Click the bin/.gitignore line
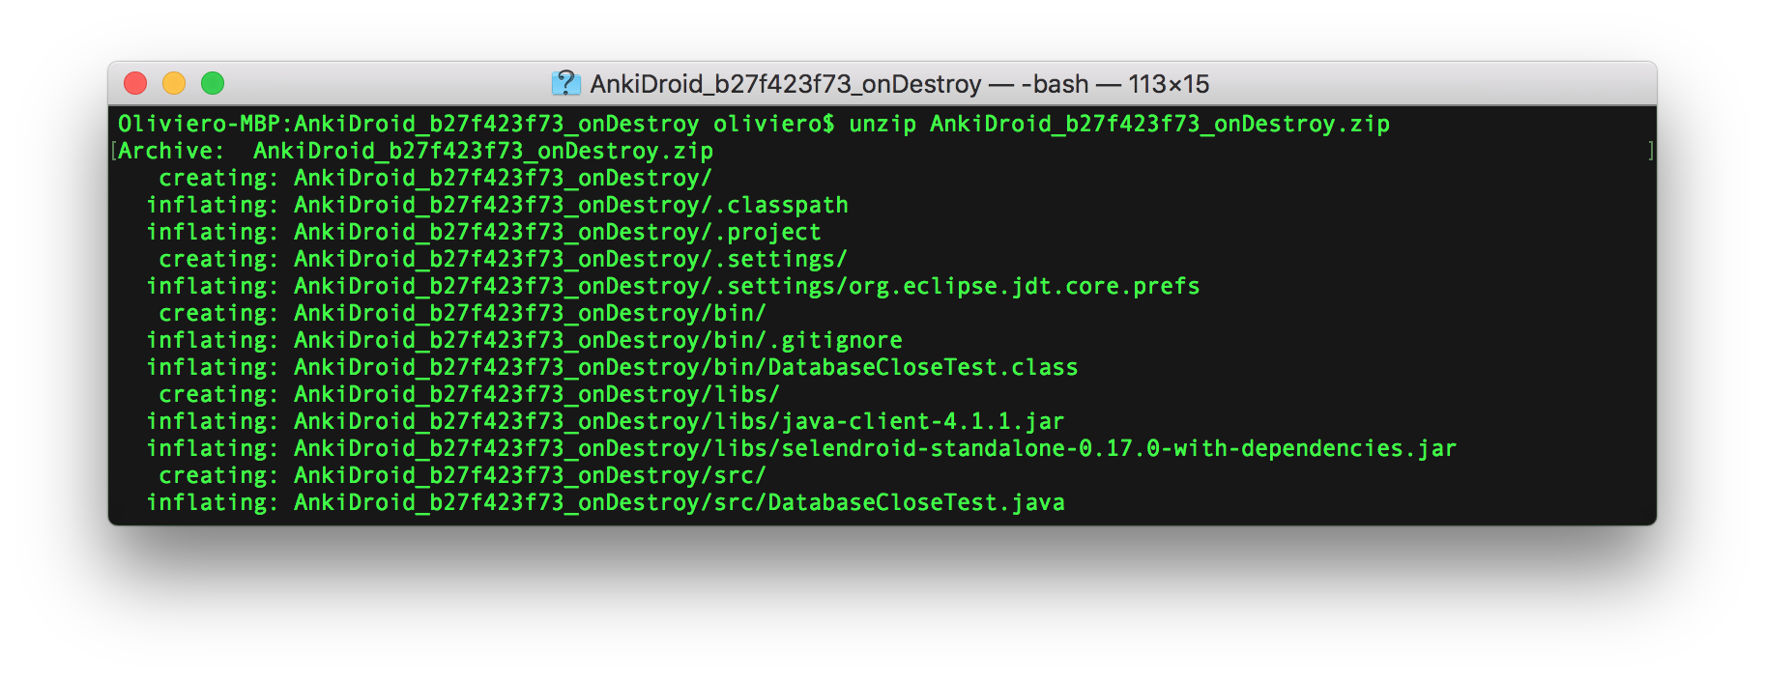This screenshot has height=680, width=1765. (524, 341)
